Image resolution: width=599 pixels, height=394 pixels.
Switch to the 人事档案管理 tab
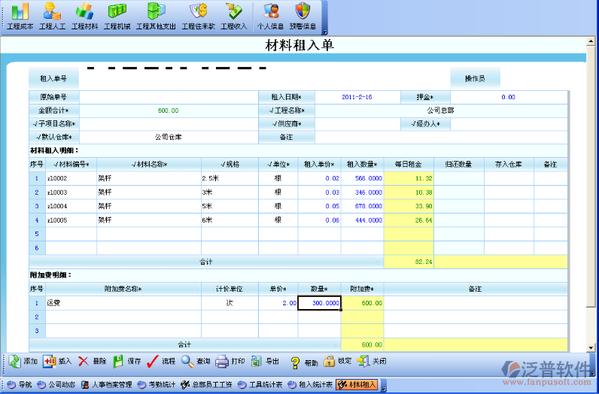[106, 385]
